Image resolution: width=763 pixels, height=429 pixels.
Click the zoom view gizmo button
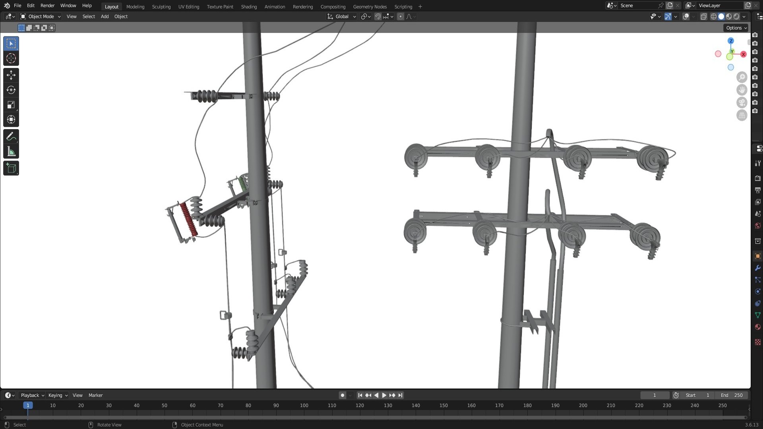tap(742, 77)
